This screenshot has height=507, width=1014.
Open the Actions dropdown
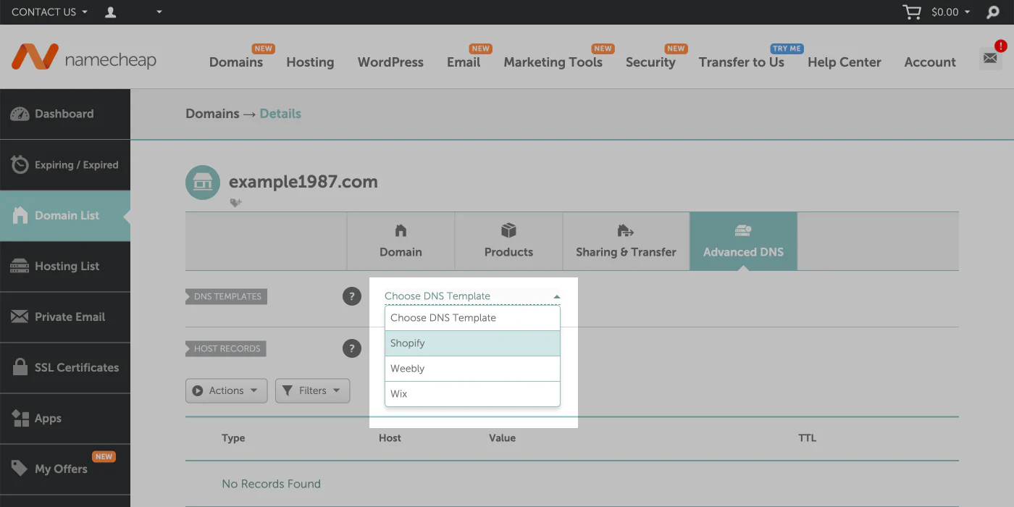(x=227, y=390)
